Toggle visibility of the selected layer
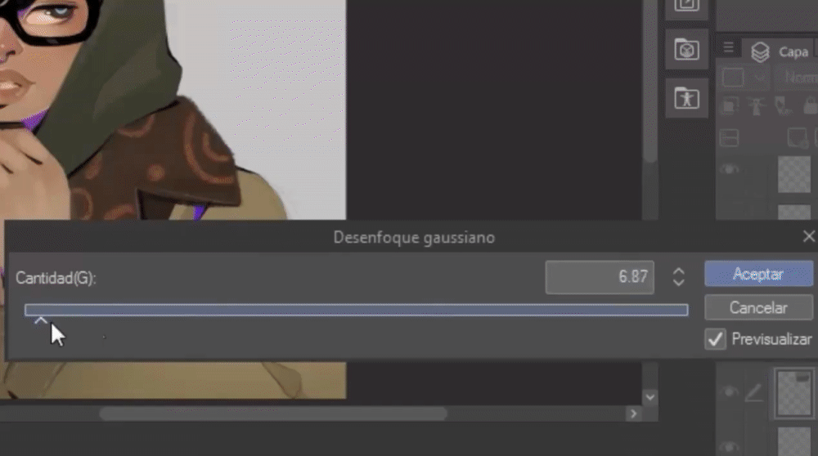The height and width of the screenshot is (456, 818). coord(730,393)
